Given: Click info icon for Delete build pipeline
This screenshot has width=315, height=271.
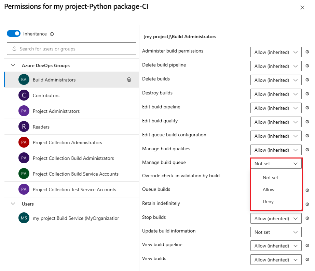Looking at the screenshot, I should click(x=307, y=66).
